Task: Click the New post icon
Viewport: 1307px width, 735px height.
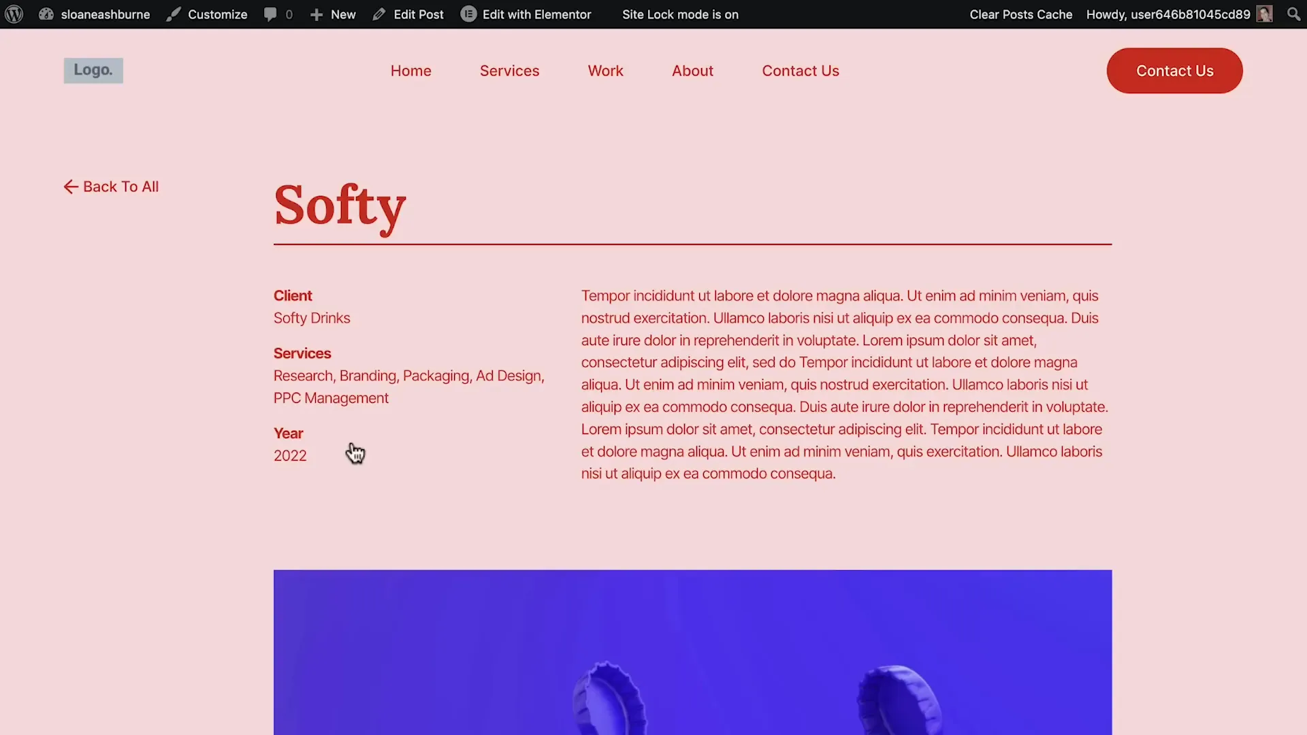Action: click(x=317, y=14)
